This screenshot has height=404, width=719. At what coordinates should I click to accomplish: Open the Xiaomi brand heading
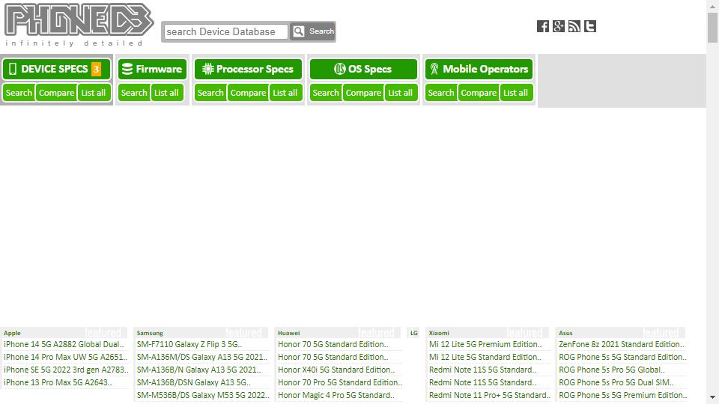pyautogui.click(x=439, y=333)
